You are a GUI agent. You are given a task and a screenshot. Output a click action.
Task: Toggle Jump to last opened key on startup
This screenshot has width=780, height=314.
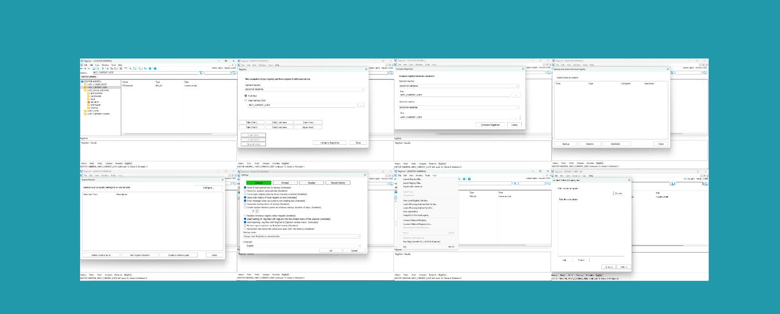(245, 188)
